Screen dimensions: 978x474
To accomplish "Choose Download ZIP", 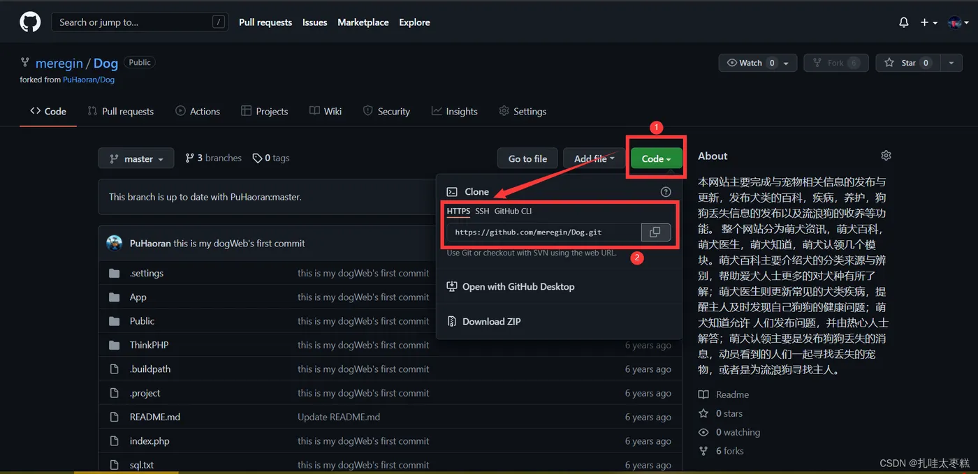I will (483, 322).
